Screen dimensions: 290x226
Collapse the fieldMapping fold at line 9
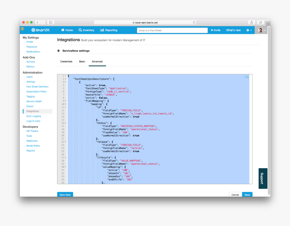click(65, 101)
